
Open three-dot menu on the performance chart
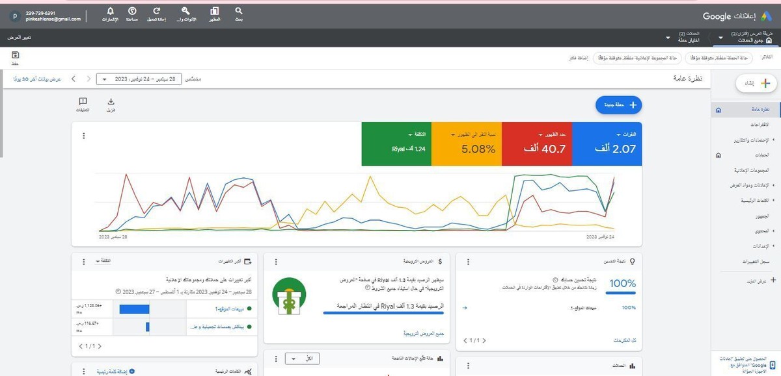point(83,135)
